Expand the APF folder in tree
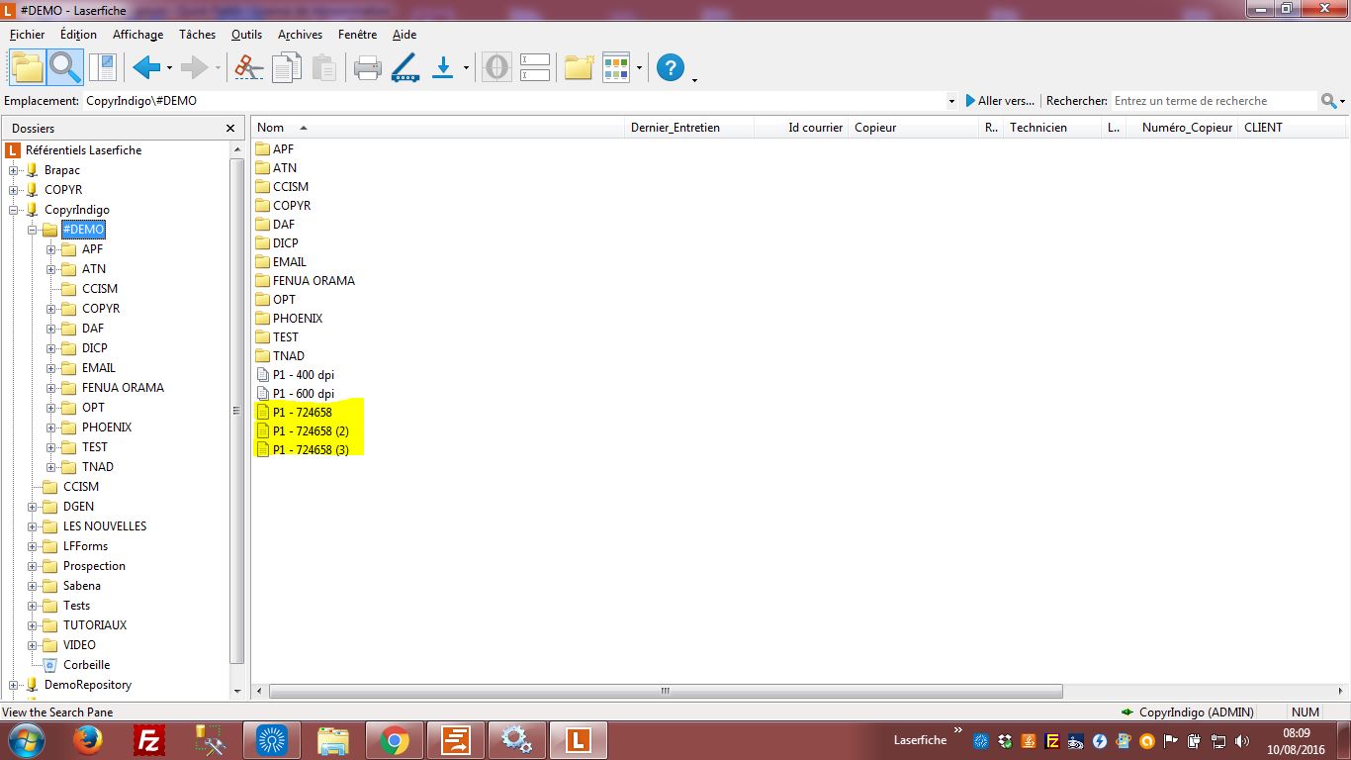1351x760 pixels. point(51,249)
